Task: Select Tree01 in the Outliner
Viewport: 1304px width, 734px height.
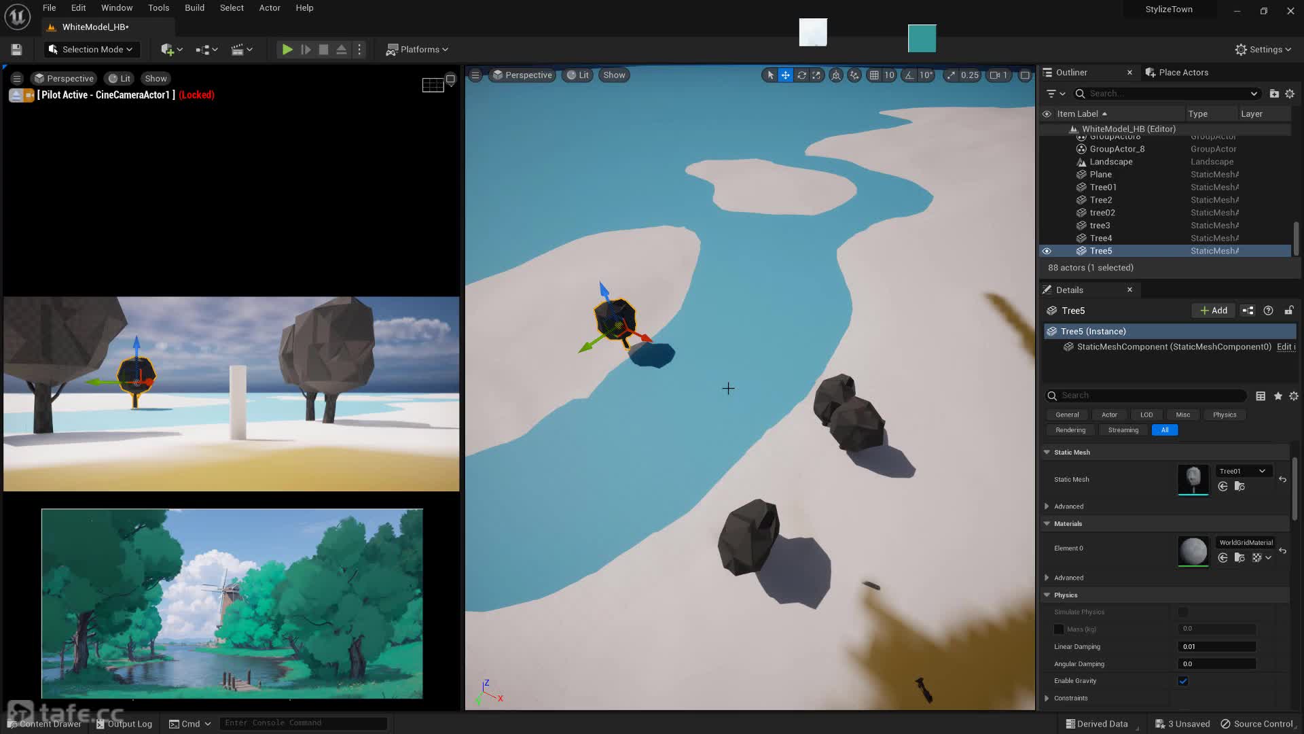Action: 1165,188
